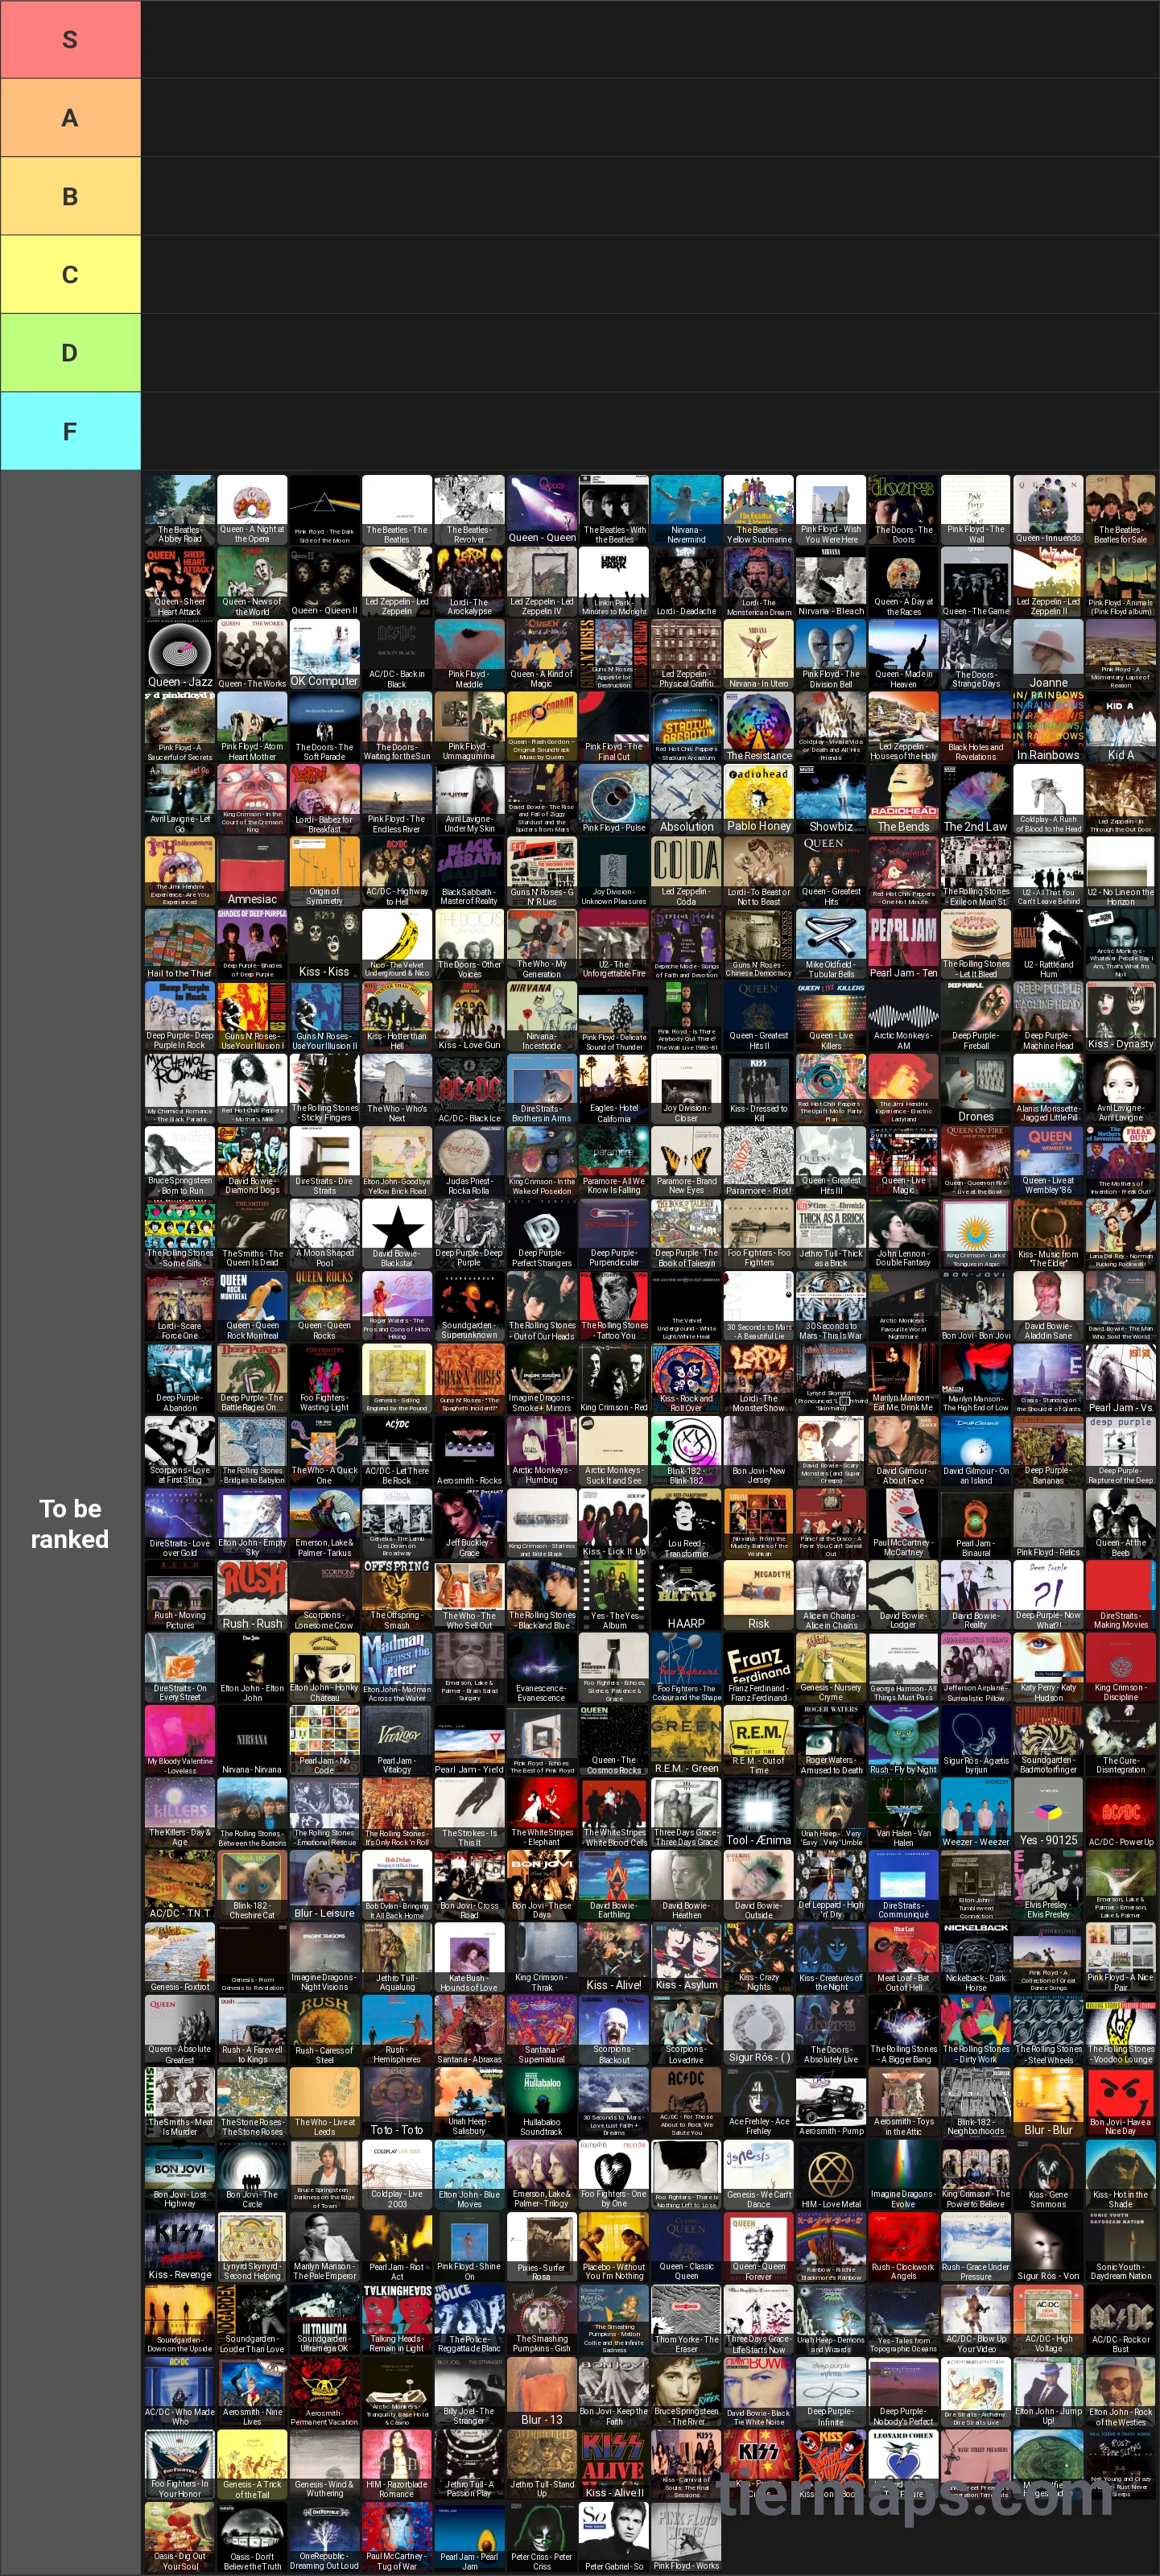Click the HAARP album thumbnail
Image resolution: width=1160 pixels, height=2576 pixels.
(x=686, y=1596)
